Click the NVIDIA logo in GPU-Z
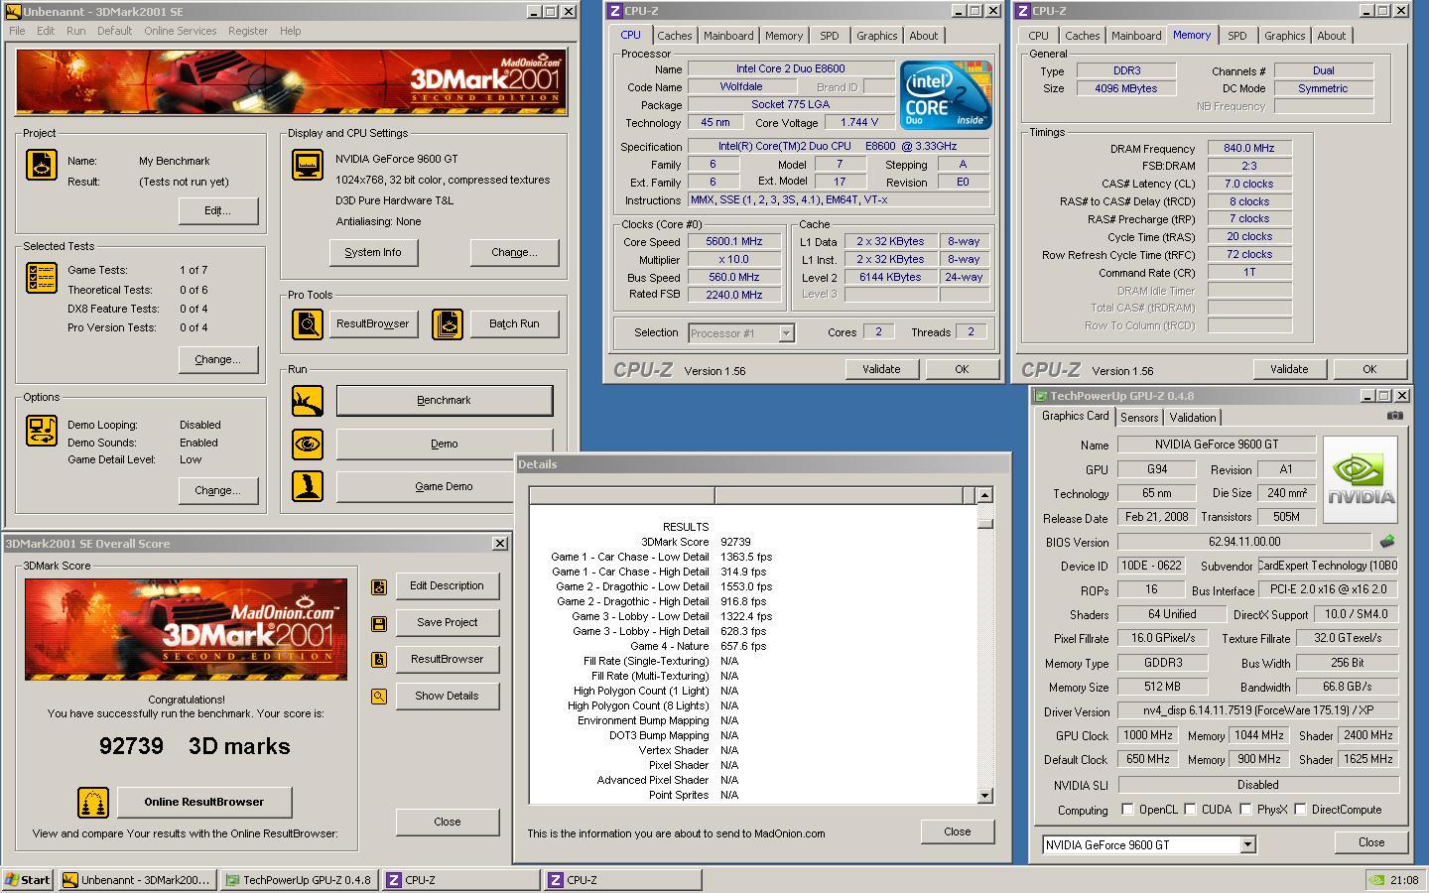Image resolution: width=1429 pixels, height=893 pixels. click(1361, 479)
